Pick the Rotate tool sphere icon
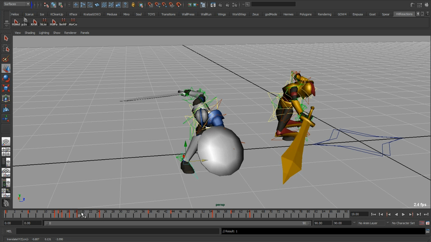The width and height of the screenshot is (431, 242). tap(6, 78)
